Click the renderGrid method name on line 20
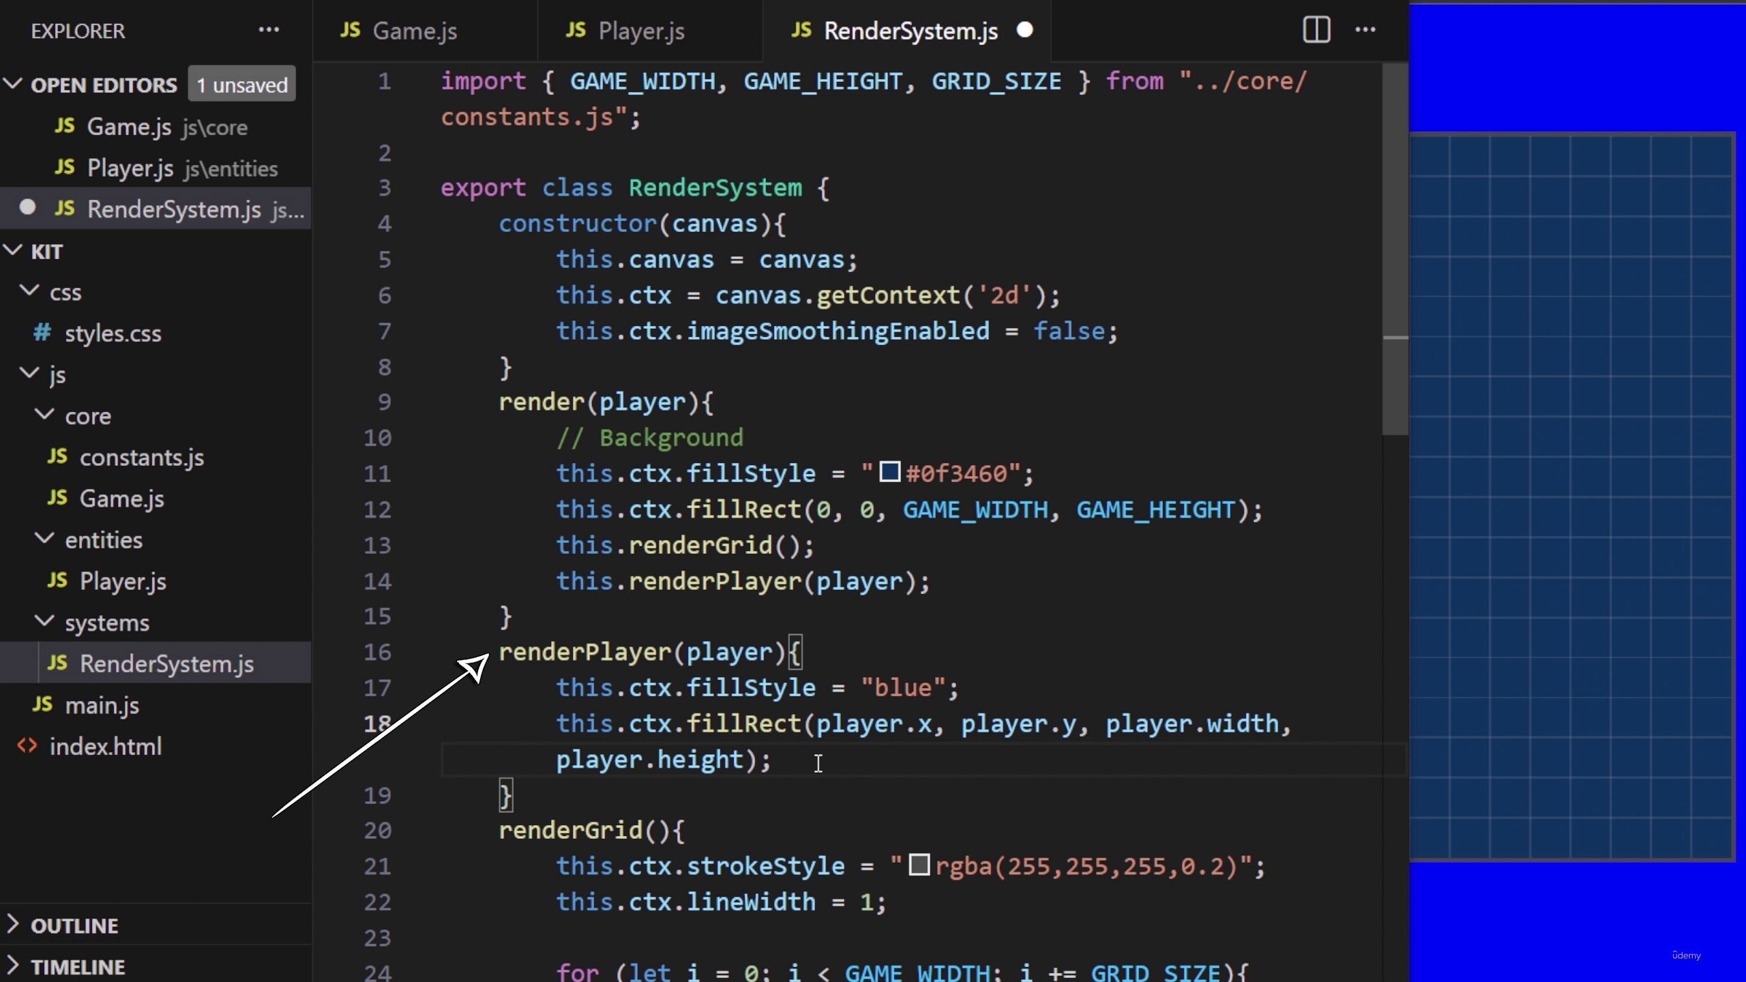The image size is (1746, 982). tap(571, 830)
